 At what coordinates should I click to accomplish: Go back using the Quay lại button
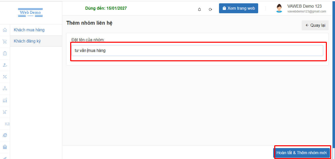315,25
